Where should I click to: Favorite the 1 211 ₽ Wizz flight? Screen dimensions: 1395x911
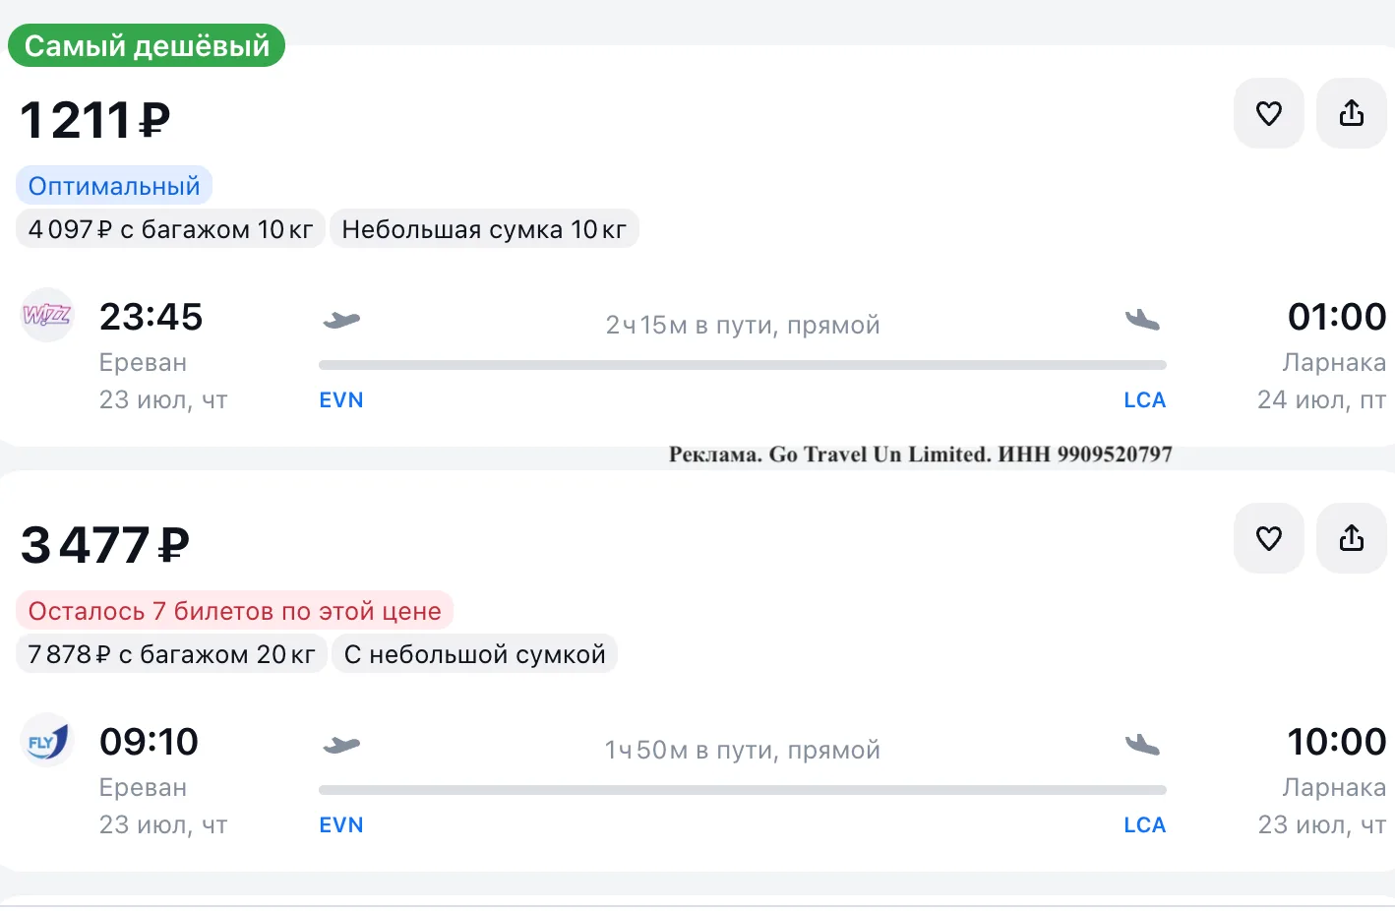[1269, 114]
